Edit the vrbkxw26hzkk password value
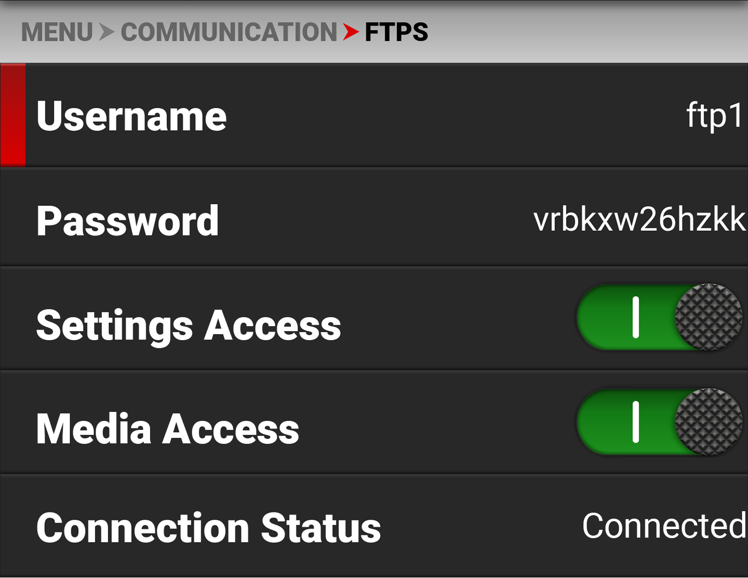The width and height of the screenshot is (748, 578). [x=640, y=219]
